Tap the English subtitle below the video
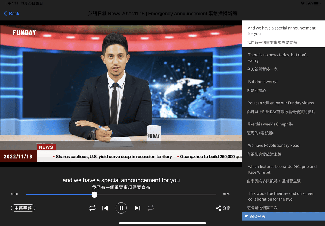The image size is (325, 226). click(121, 180)
